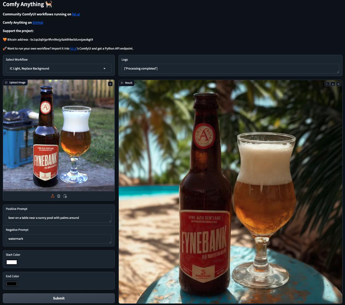This screenshot has height=305, width=345.
Task: Click the 'End Color' label
Action: pyautogui.click(x=12, y=276)
